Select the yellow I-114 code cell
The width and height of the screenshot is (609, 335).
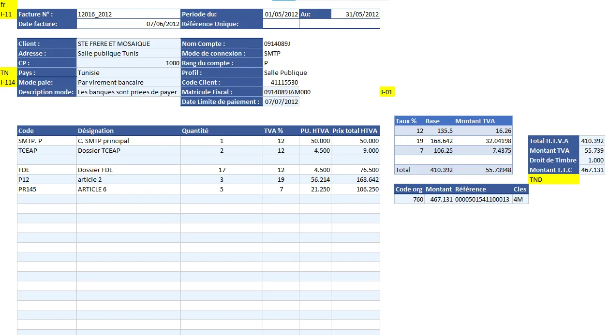pos(8,82)
